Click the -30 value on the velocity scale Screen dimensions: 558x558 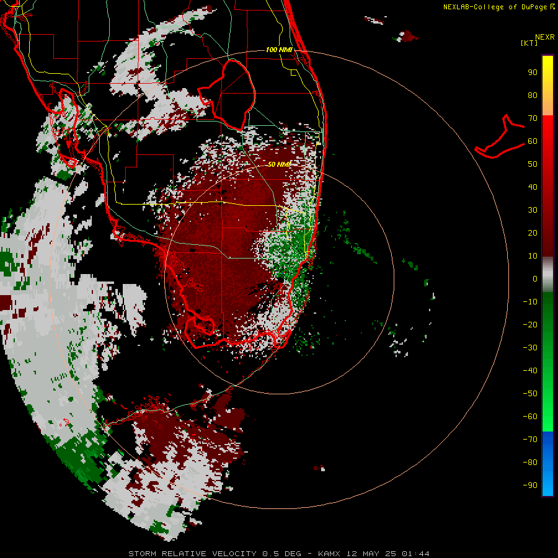(530, 348)
